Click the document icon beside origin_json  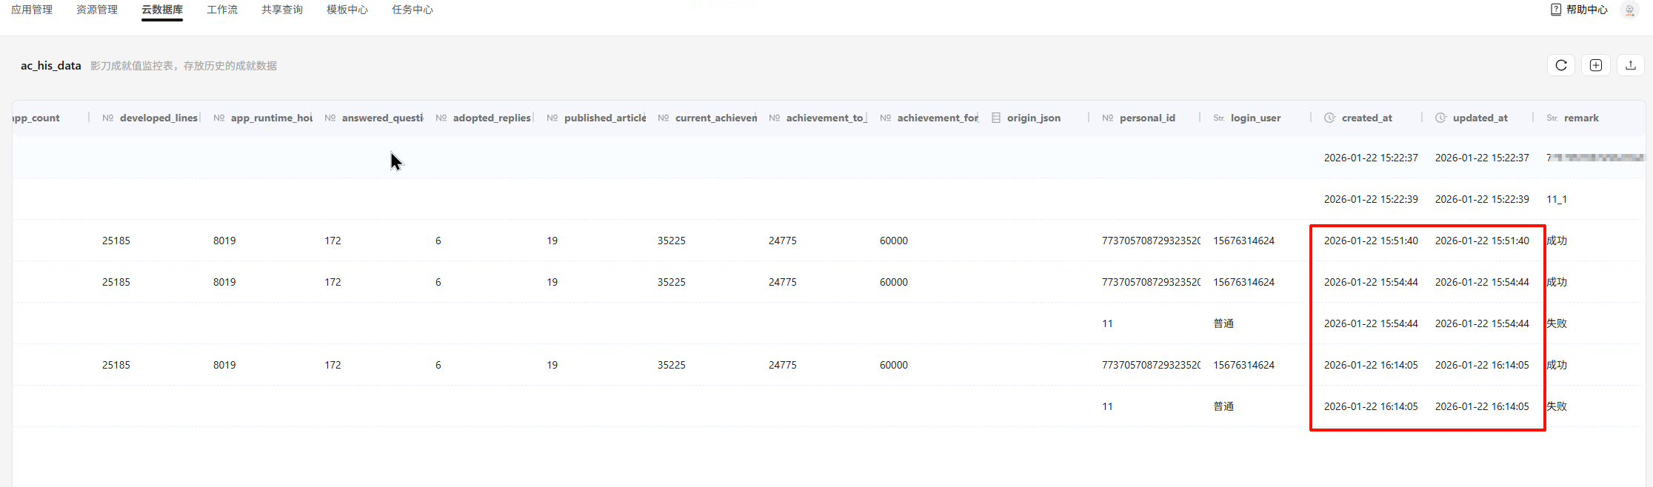pyautogui.click(x=996, y=118)
